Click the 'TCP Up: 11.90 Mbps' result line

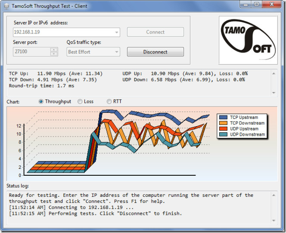(x=56, y=74)
